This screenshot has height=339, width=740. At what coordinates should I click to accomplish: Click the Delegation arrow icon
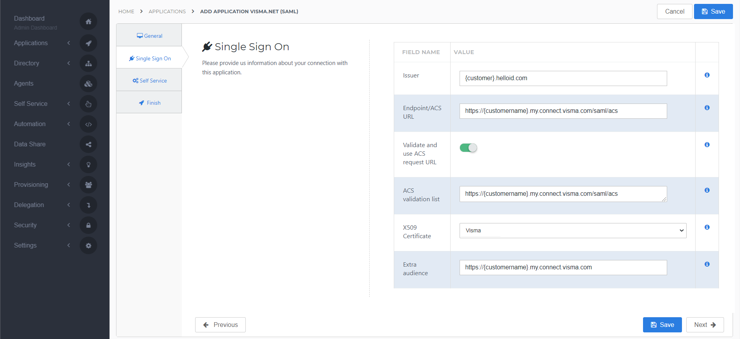(x=88, y=205)
